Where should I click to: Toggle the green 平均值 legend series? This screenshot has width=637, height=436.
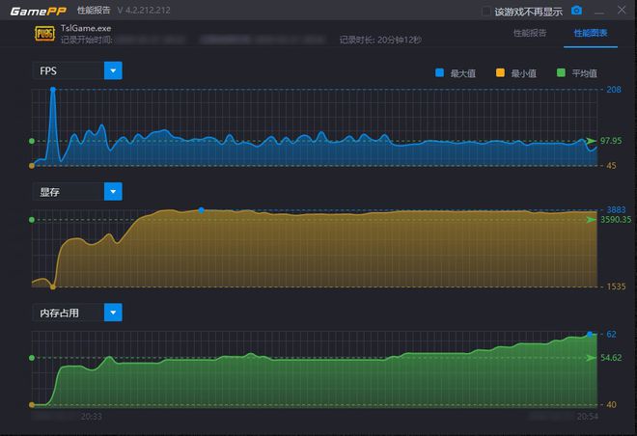[x=561, y=72]
